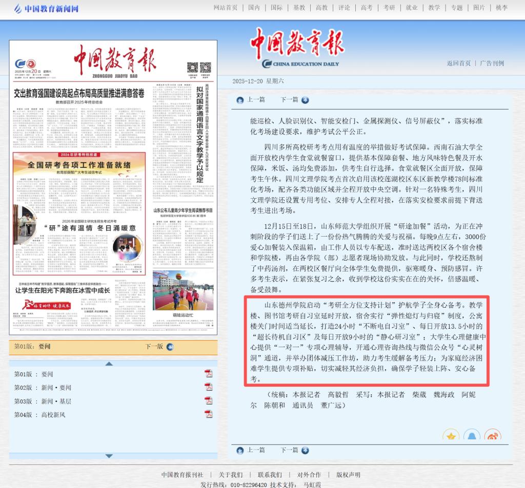This screenshot has height=488, width=525.
Task: Click the newspaper front page thumbnail
Action: click(113, 187)
